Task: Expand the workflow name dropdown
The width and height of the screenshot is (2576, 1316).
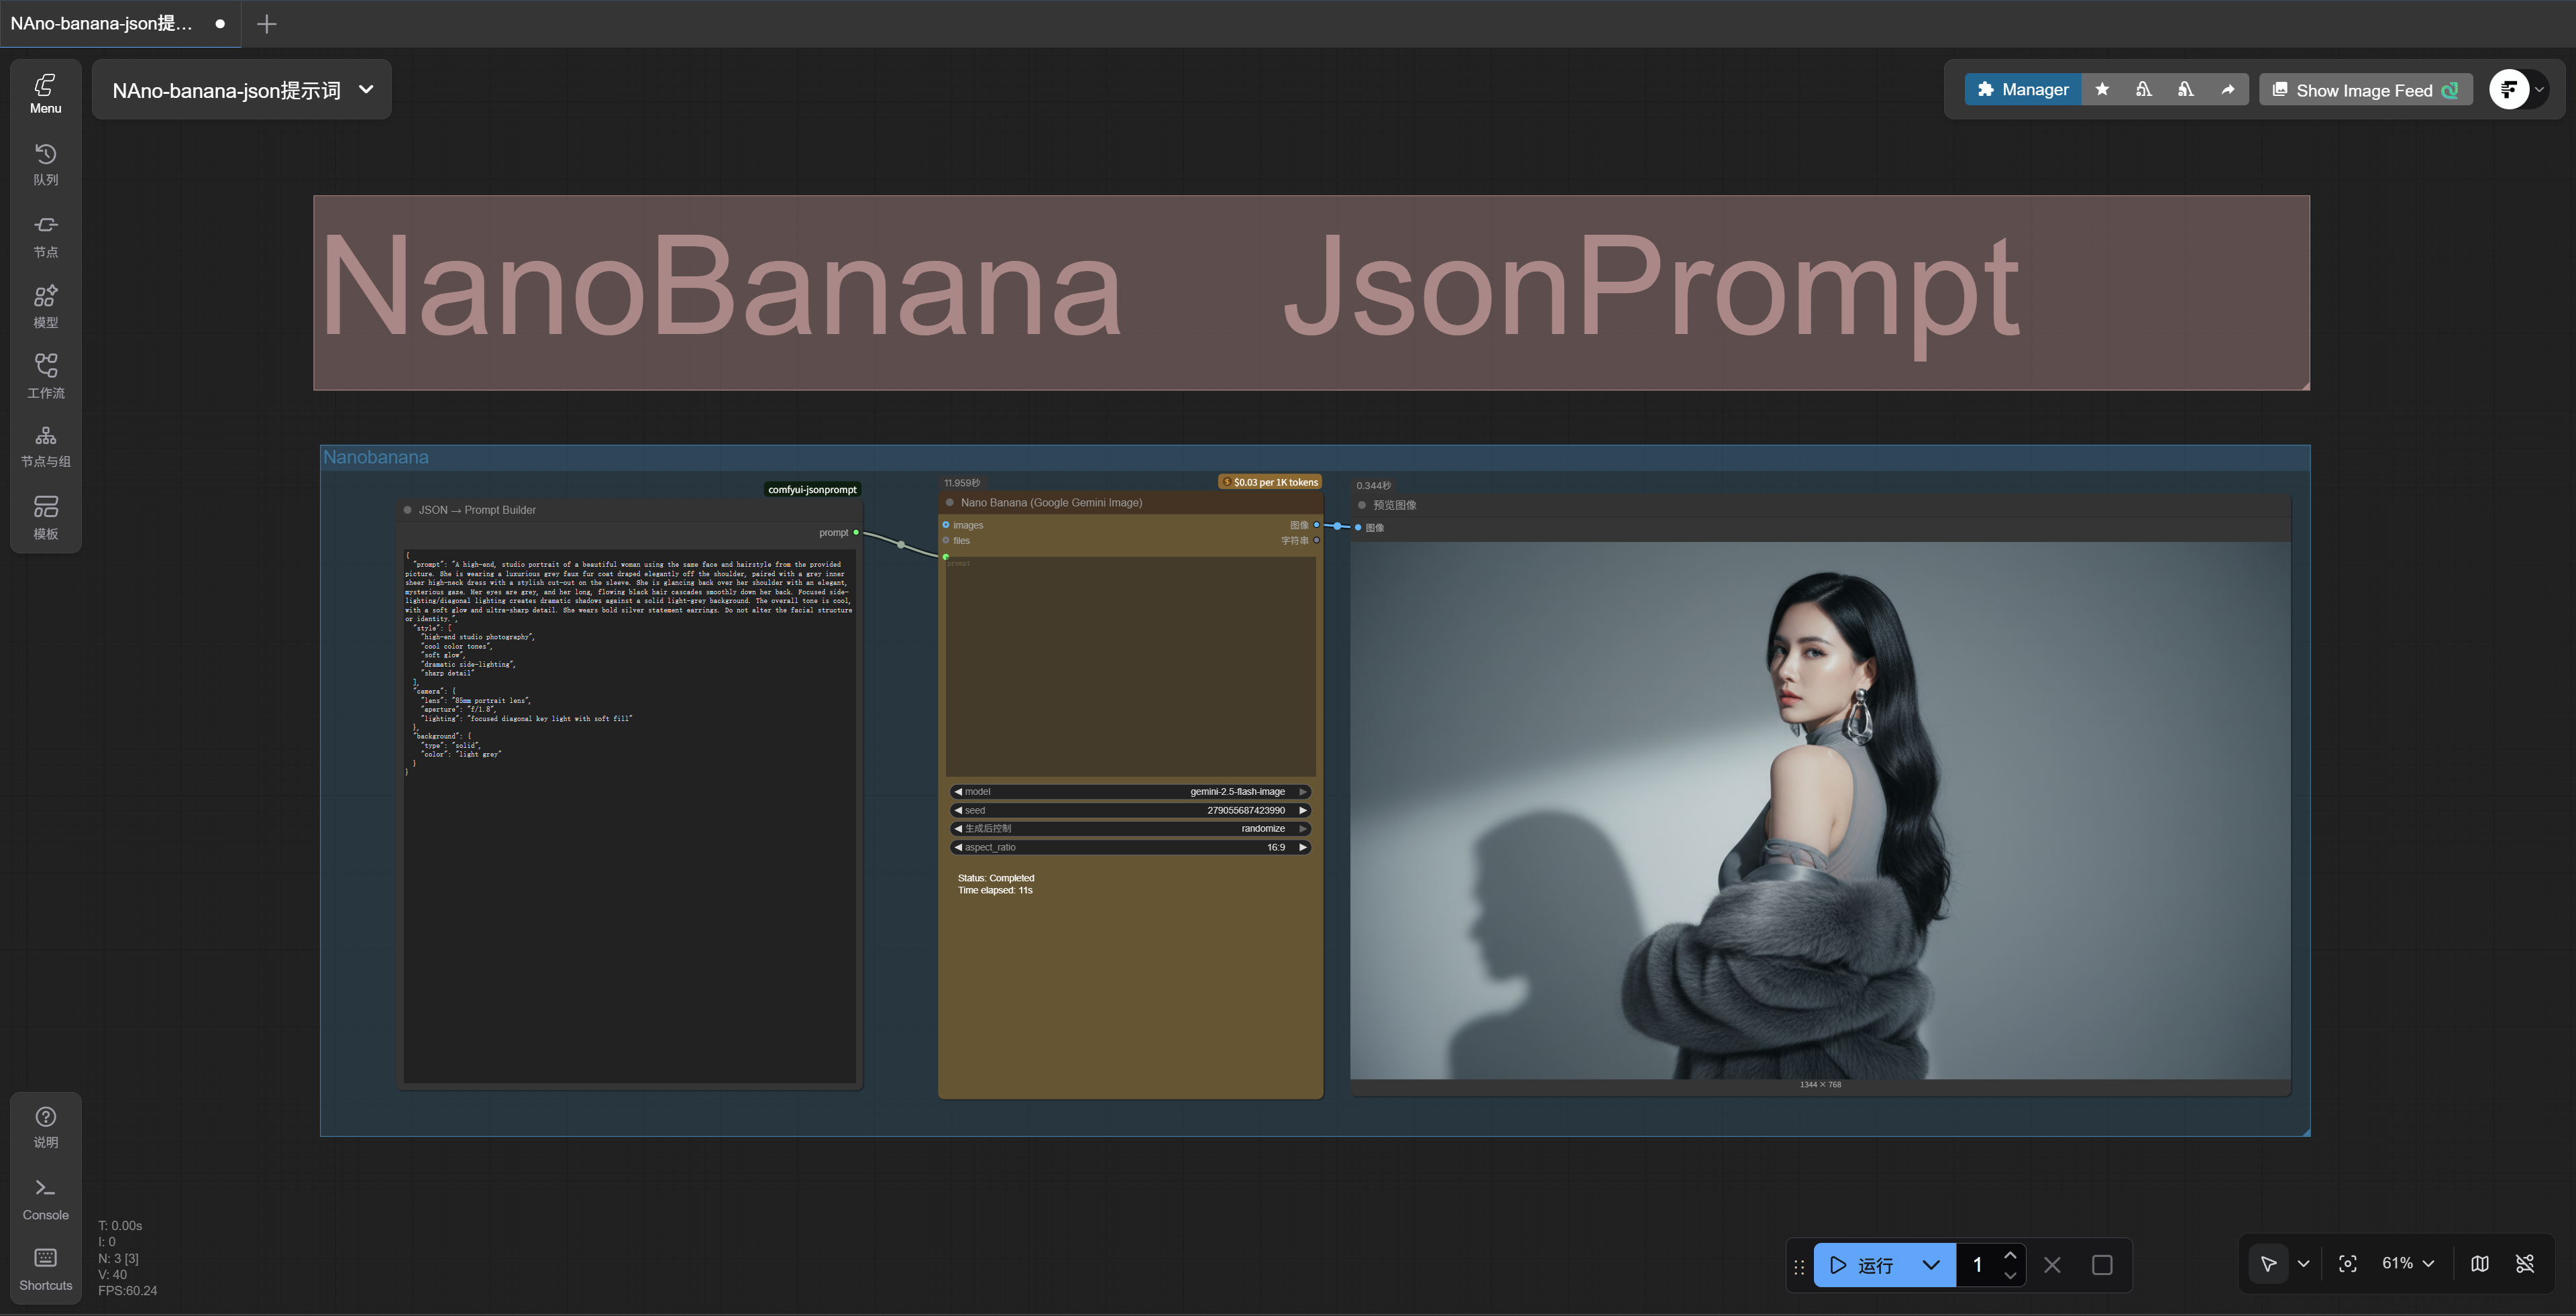Action: [366, 90]
